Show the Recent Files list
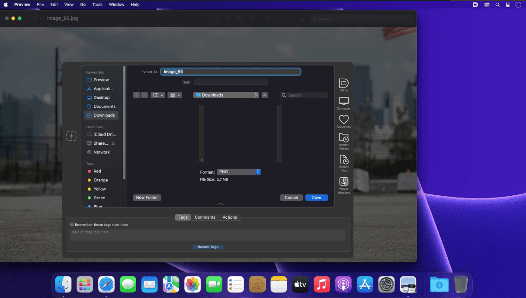Image resolution: width=526 pixels, height=298 pixels. point(344,163)
